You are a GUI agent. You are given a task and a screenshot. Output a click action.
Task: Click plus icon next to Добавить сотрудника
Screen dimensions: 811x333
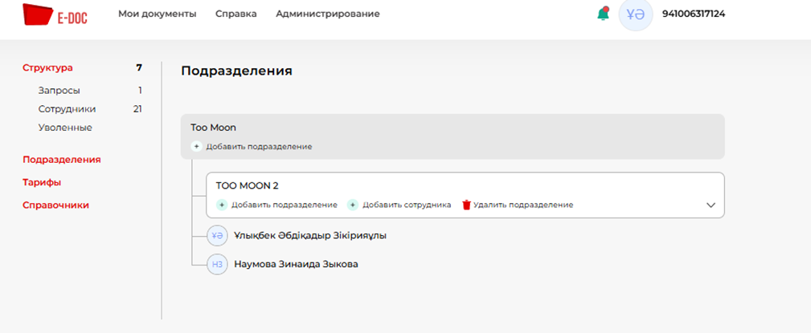coord(352,205)
